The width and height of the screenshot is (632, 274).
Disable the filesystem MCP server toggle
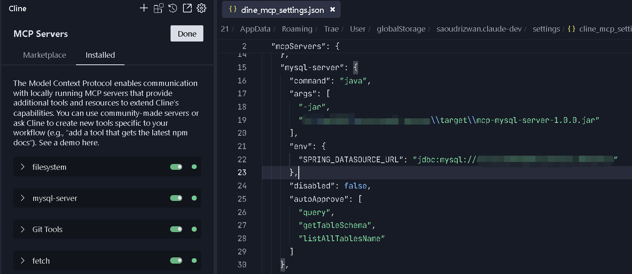[176, 167]
